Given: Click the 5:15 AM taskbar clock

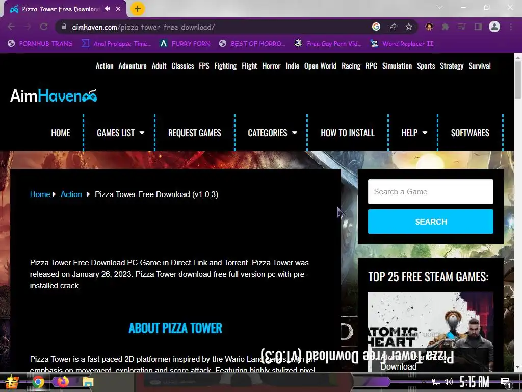Looking at the screenshot, I should tap(475, 382).
